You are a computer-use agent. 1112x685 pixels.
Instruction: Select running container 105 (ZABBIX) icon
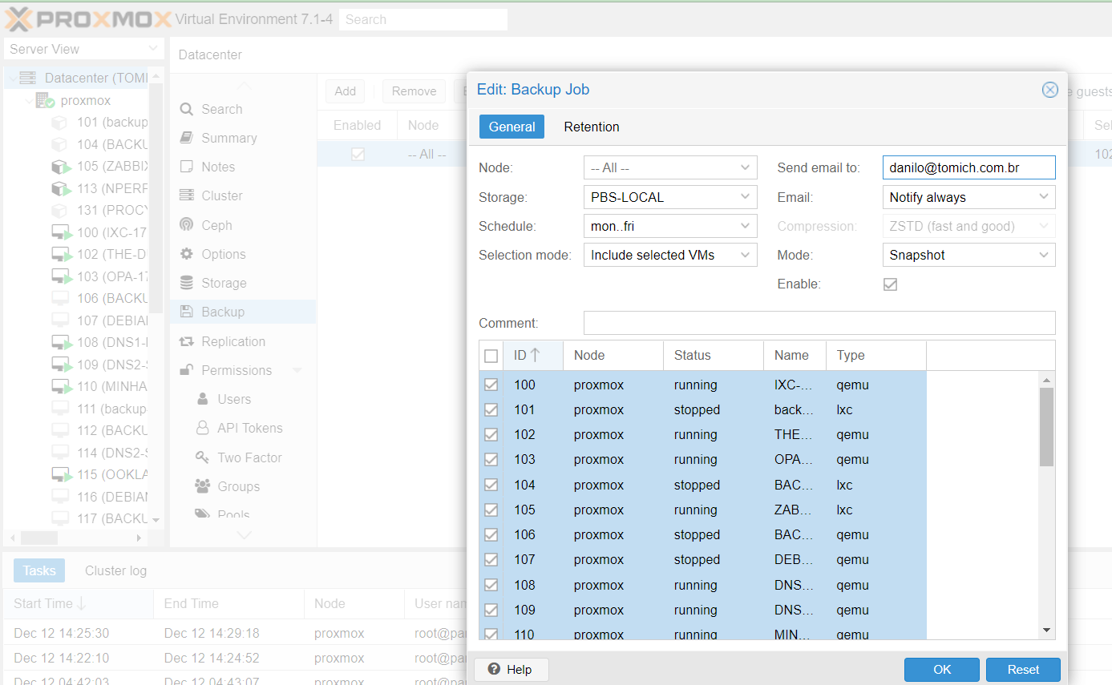(61, 167)
